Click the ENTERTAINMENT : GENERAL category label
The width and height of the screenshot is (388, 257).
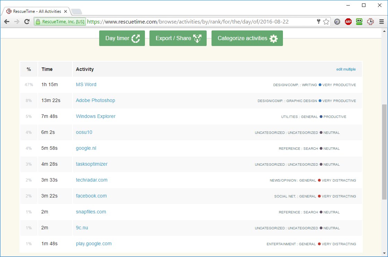pyautogui.click(x=291, y=244)
